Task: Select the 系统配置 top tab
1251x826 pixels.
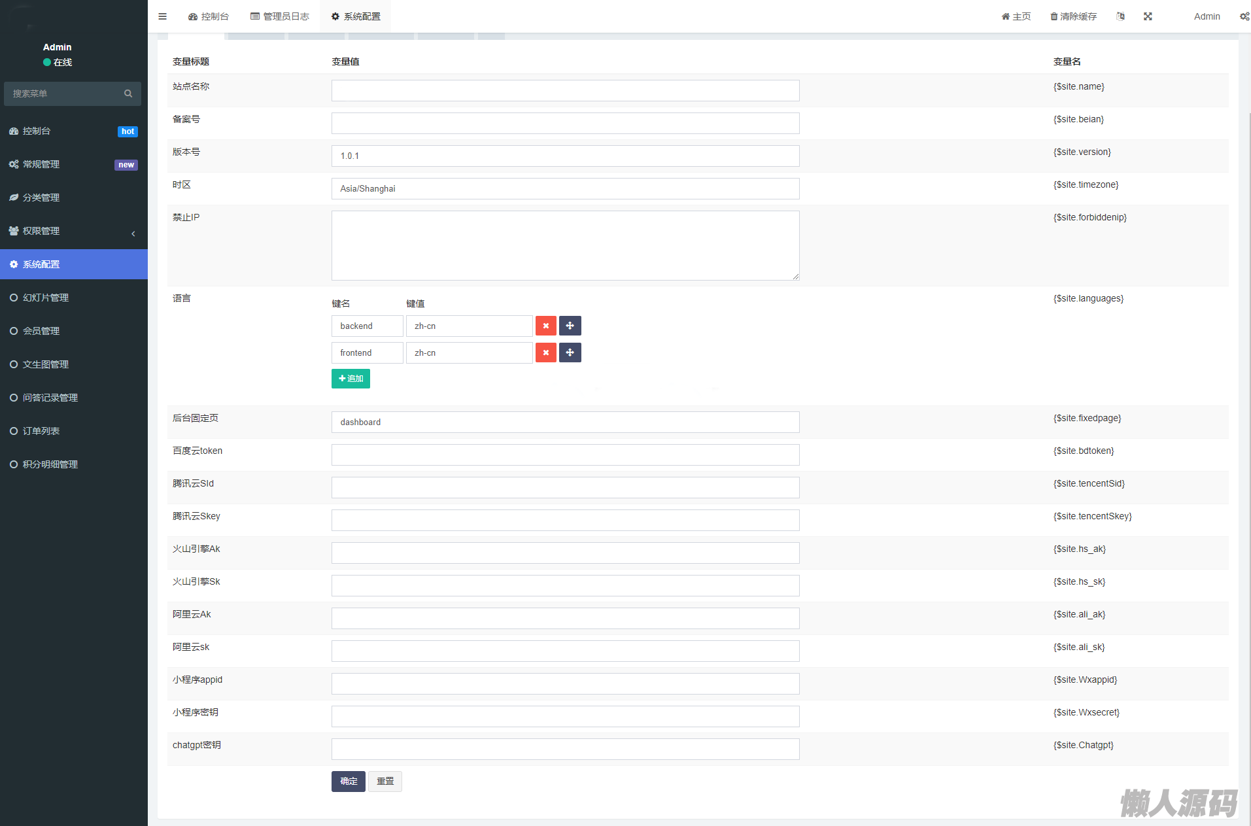Action: click(356, 16)
